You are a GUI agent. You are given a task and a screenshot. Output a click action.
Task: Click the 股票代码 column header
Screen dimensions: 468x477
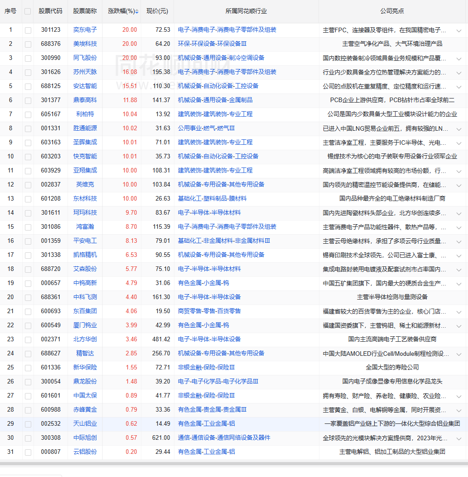(51, 11)
